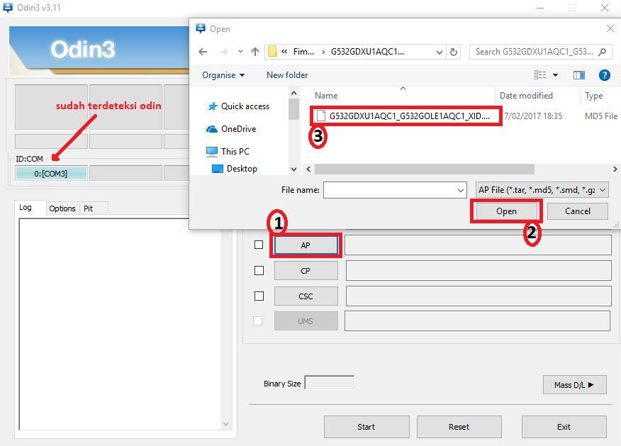
Task: Exit Odin3 with Exit button
Action: click(564, 427)
